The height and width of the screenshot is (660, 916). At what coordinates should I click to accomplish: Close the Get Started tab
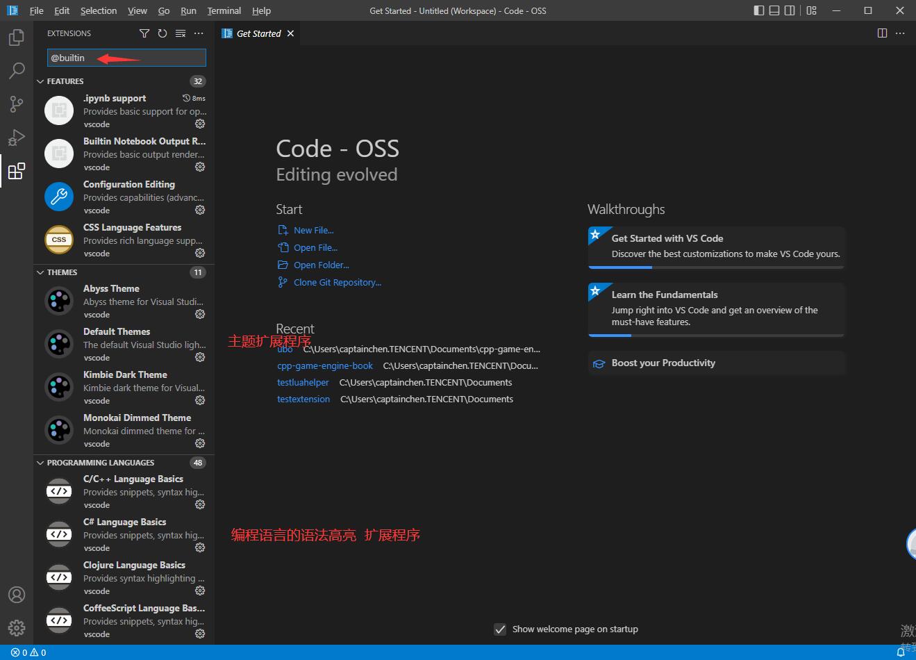290,33
